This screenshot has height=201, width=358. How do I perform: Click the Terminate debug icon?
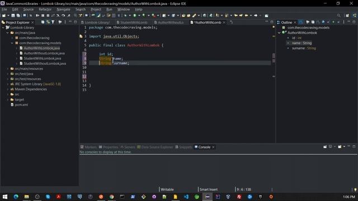pyautogui.click(x=48, y=16)
